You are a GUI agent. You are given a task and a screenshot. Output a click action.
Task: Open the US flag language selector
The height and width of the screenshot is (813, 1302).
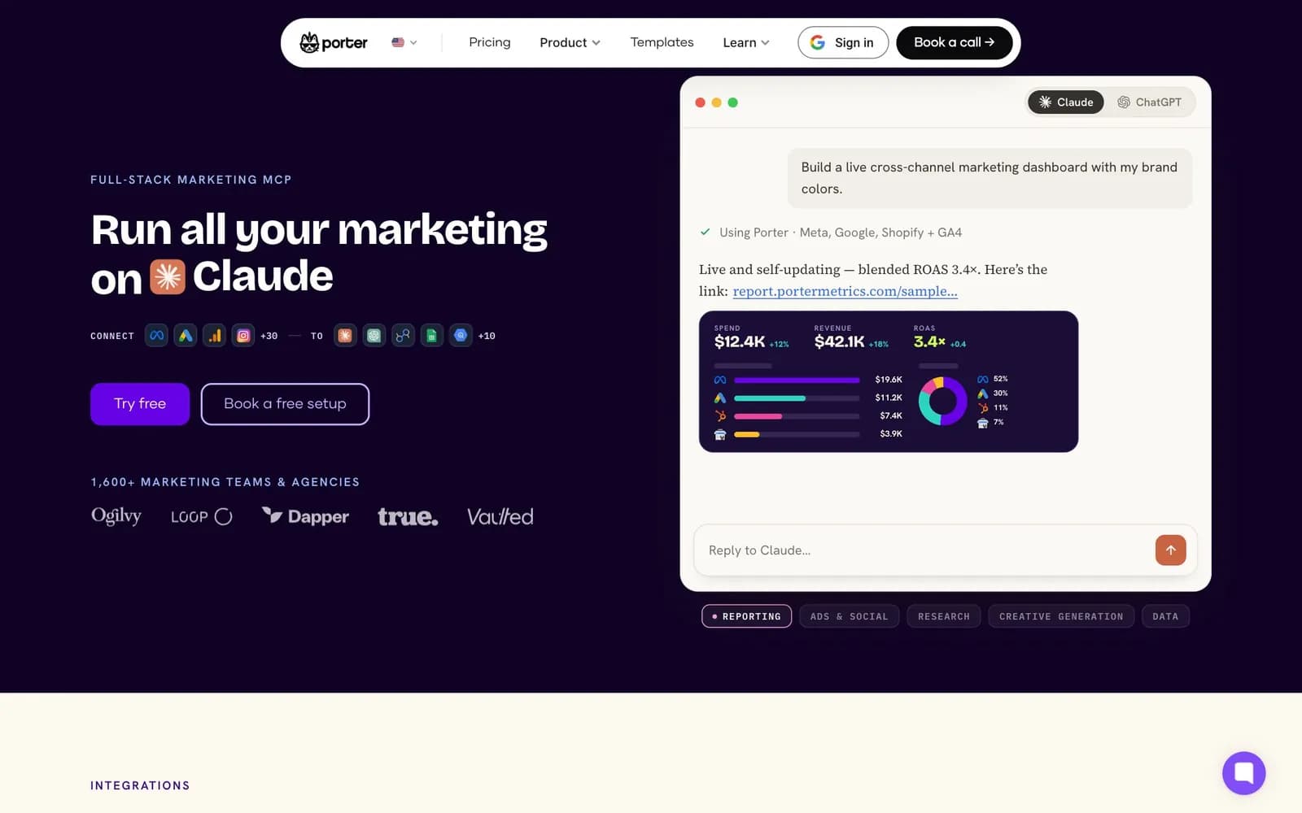click(404, 42)
